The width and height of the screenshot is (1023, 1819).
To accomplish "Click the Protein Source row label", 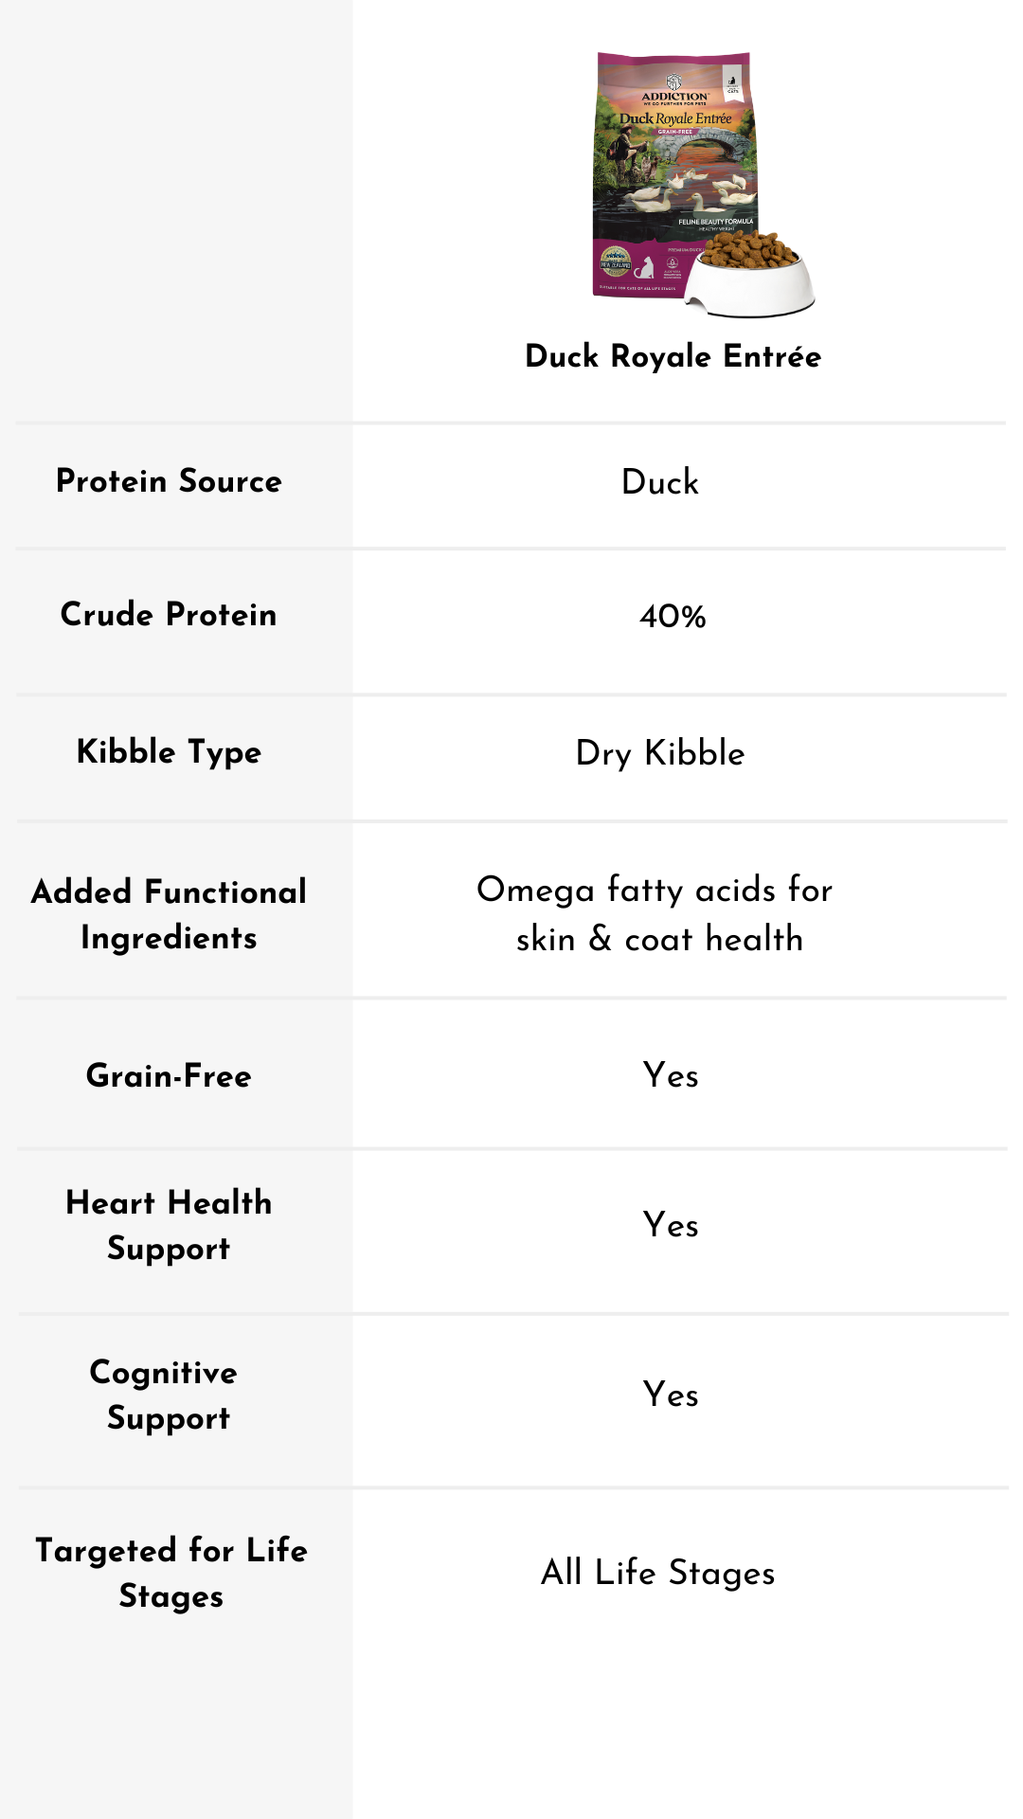I will click(x=169, y=480).
